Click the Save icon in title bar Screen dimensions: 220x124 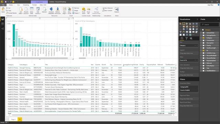(x=5, y=2)
